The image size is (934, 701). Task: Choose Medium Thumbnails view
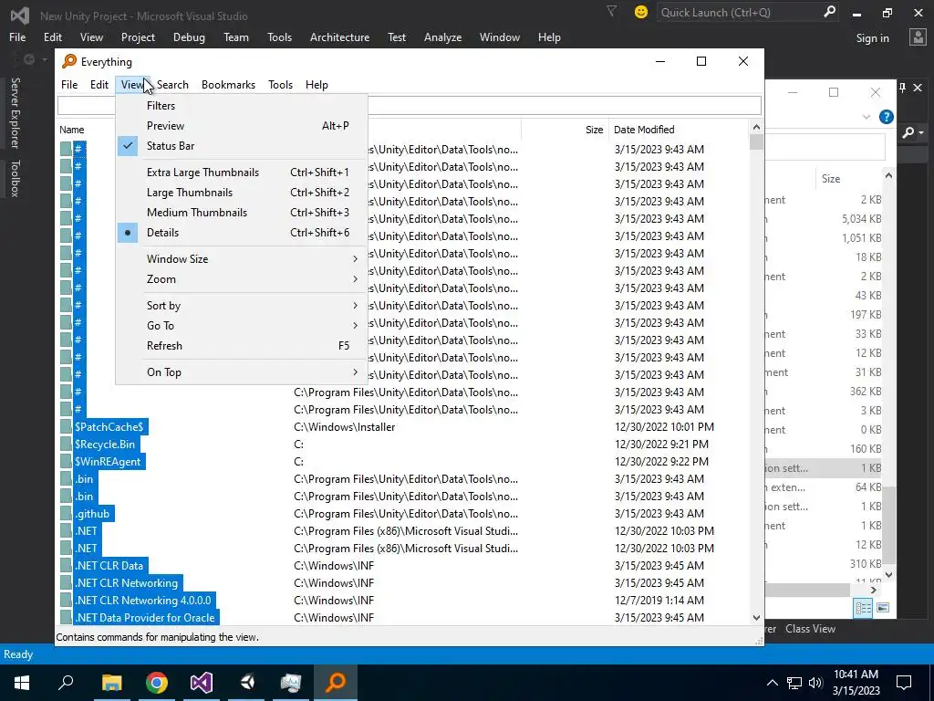click(x=241, y=212)
